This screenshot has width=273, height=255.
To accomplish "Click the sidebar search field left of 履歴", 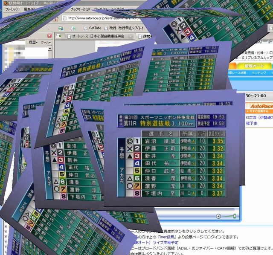I will coord(15,42).
